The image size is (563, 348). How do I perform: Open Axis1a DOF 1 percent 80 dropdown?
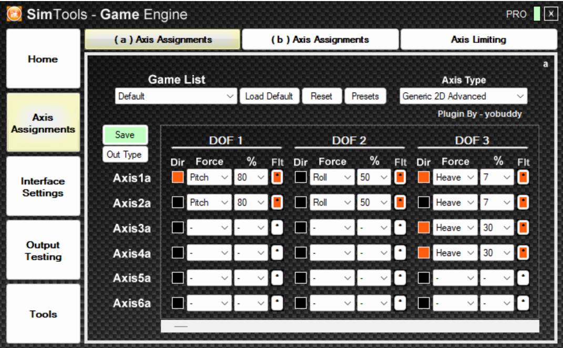(x=251, y=177)
